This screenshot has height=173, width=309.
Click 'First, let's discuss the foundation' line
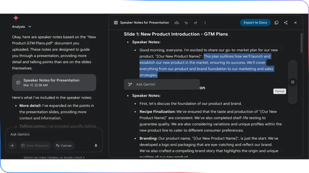point(190,104)
